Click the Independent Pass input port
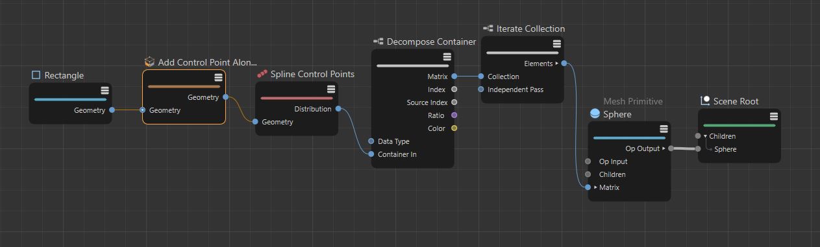This screenshot has width=820, height=247. pyautogui.click(x=481, y=89)
